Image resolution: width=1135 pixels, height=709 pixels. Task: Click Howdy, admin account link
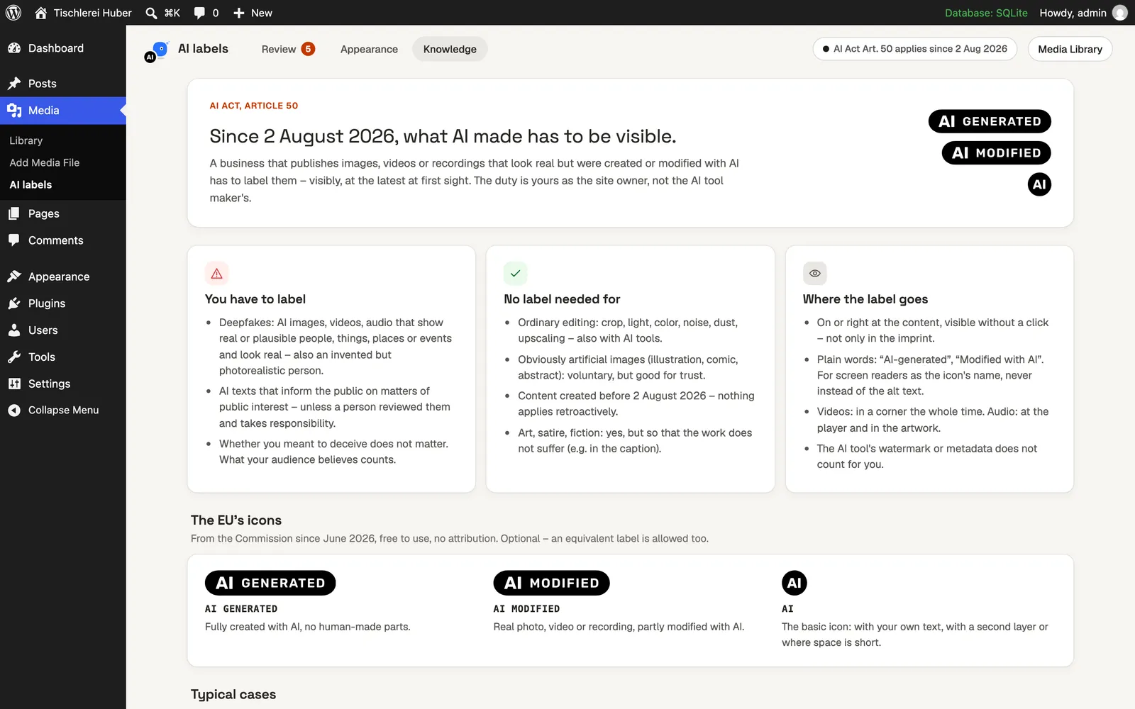coord(1083,13)
